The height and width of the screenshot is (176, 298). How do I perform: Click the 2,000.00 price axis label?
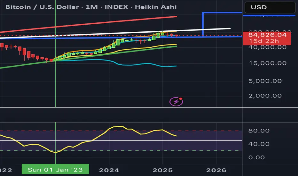(x=265, y=96)
